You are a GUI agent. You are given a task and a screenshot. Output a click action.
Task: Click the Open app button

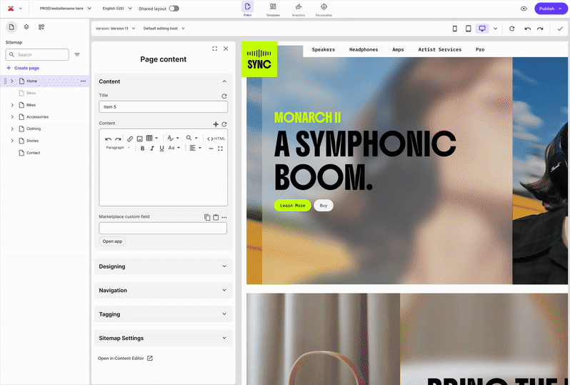coord(112,241)
